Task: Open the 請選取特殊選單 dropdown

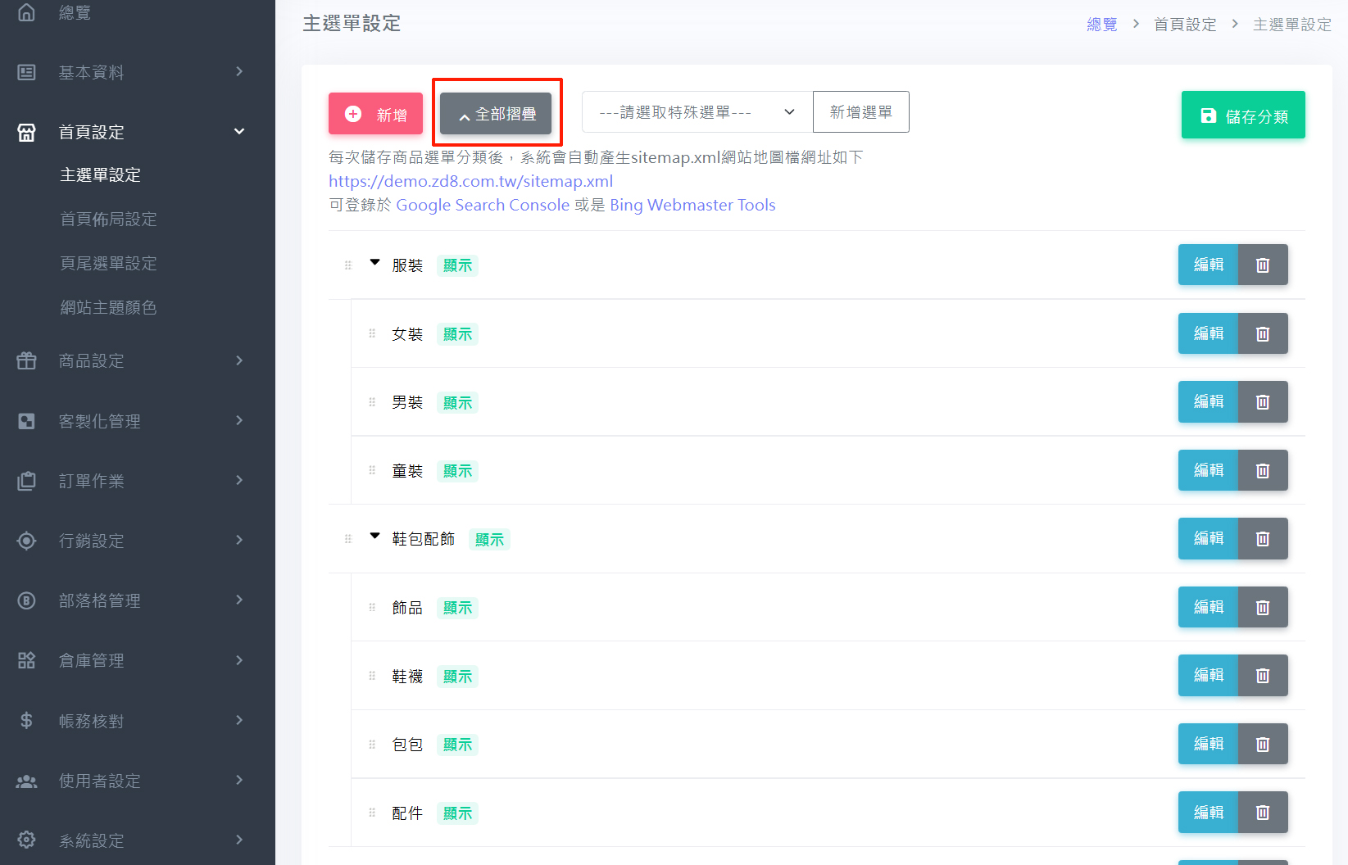Action: pos(697,112)
